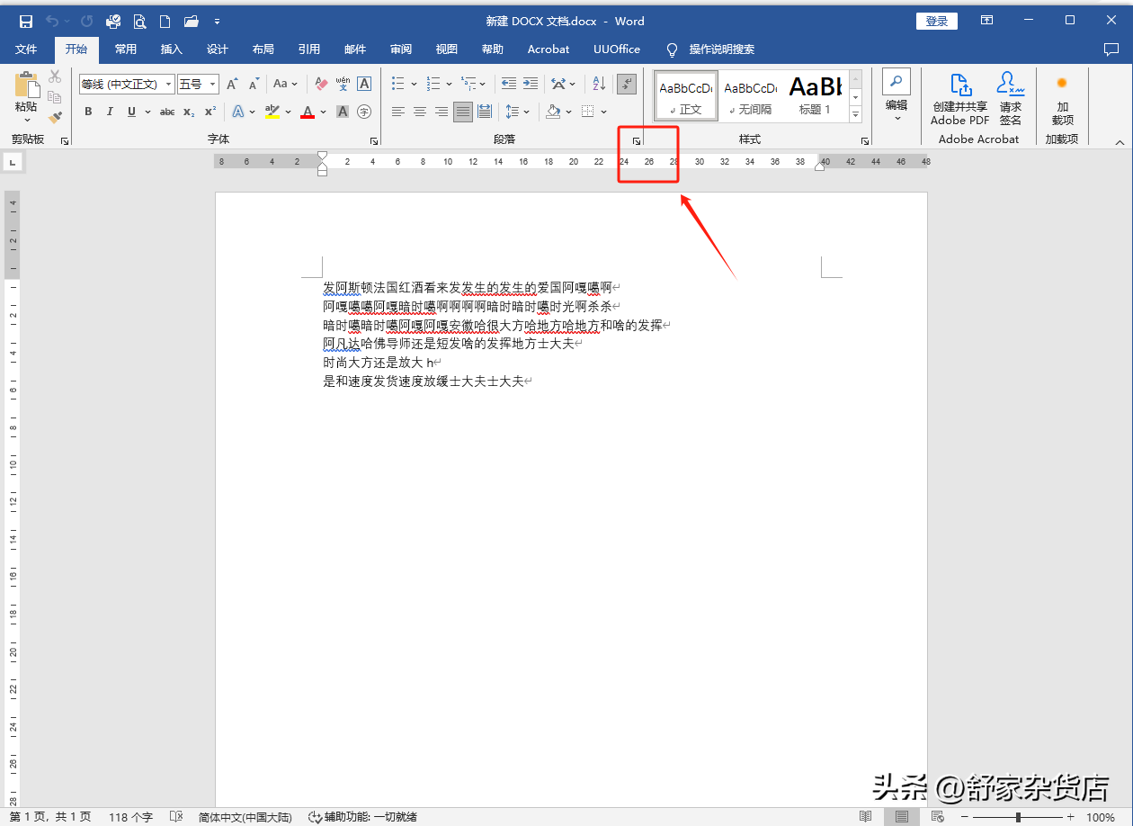Screen dimensions: 1133x826
Task: Click the Add-ins icon
Action: [x=1062, y=100]
